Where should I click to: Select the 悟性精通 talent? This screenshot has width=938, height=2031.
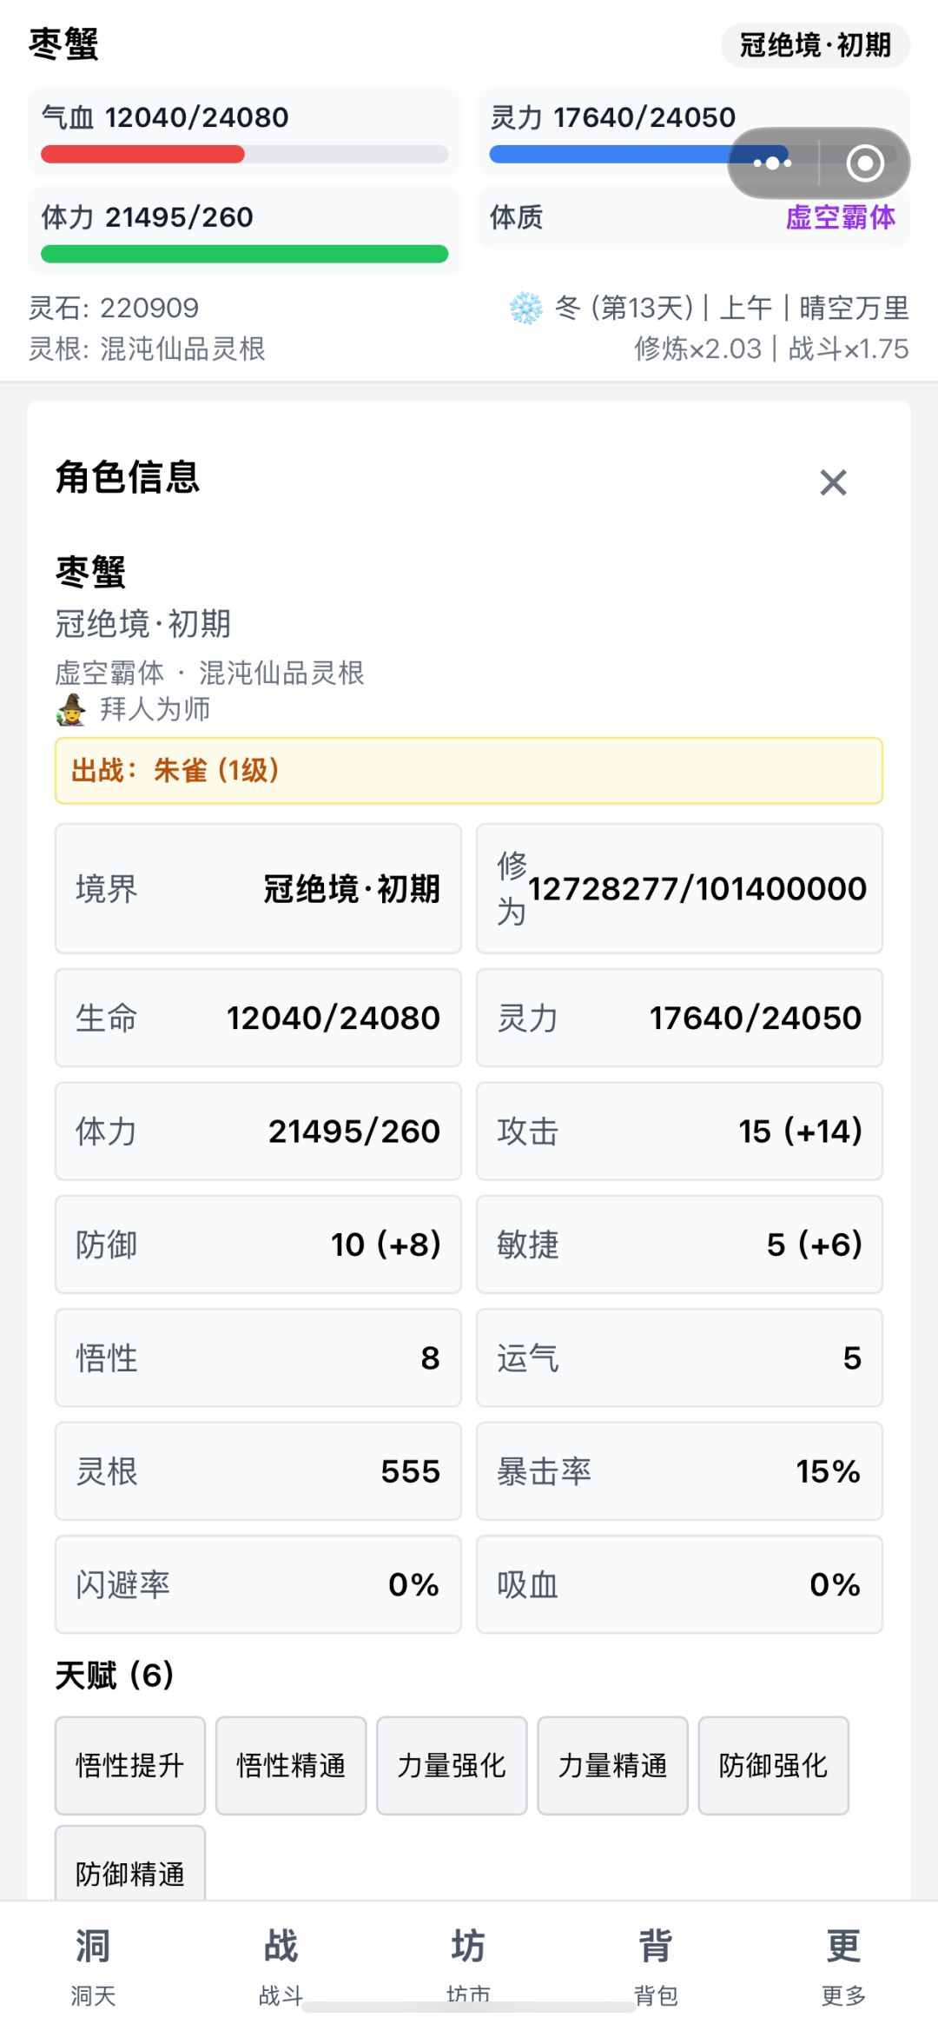(x=291, y=1765)
